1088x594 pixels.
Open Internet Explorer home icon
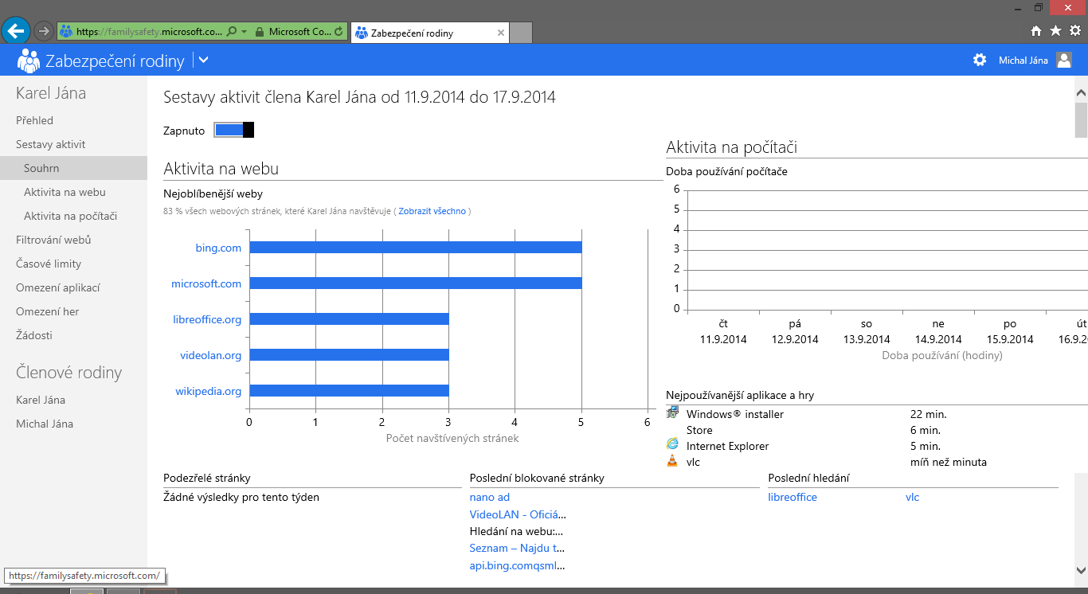1036,31
